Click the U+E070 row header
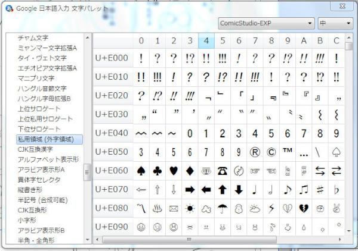Screen dimensions: 358x251 [x=113, y=190]
